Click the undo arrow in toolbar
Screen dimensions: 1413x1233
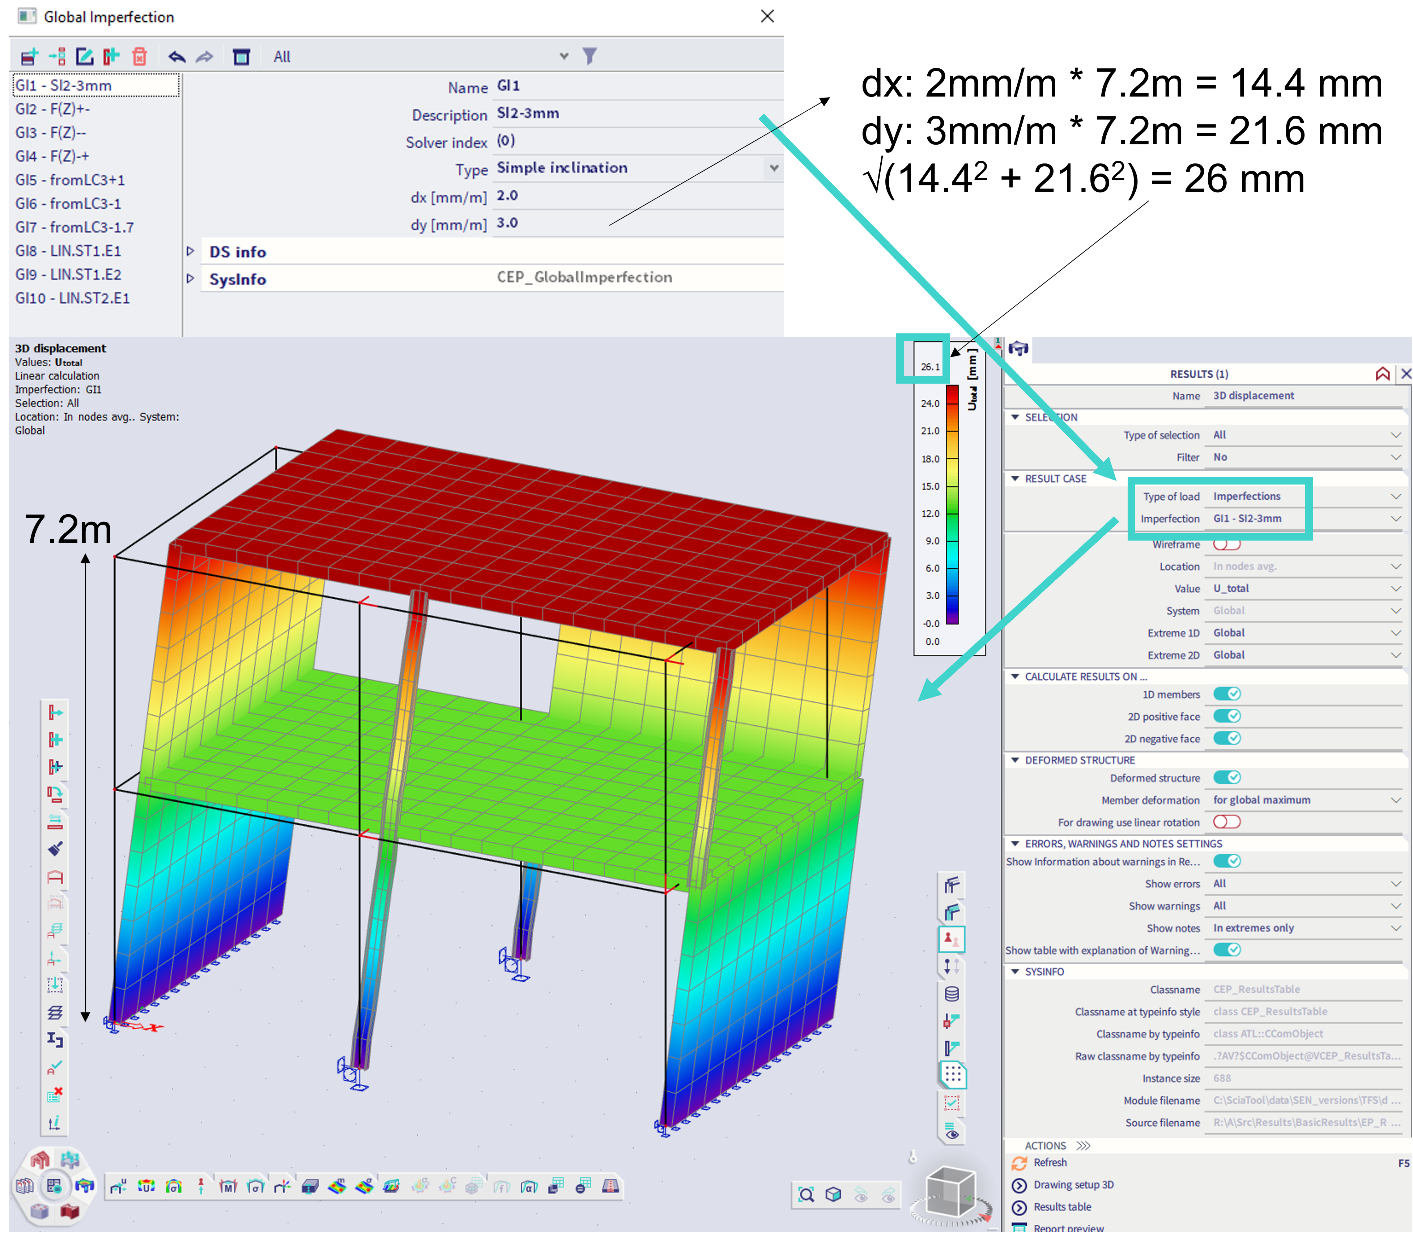click(x=177, y=56)
